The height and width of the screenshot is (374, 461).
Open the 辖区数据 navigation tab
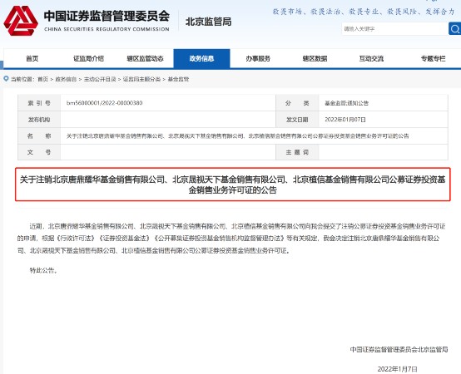pos(315,58)
